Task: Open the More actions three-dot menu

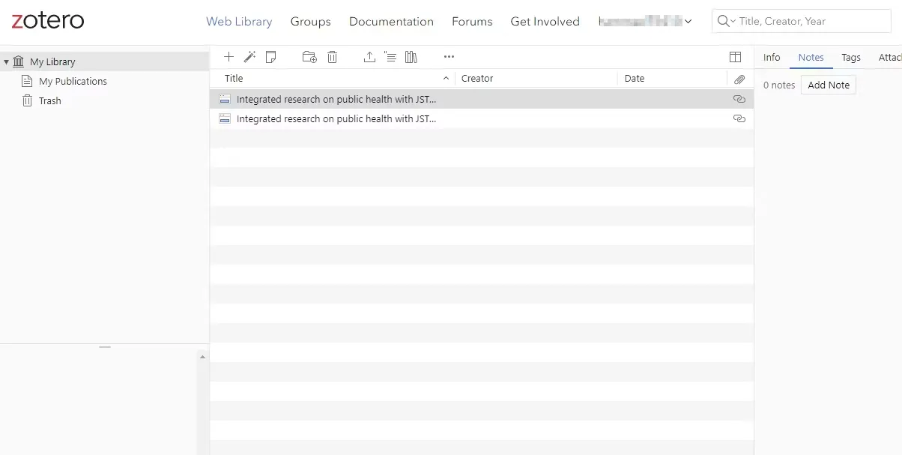Action: (x=449, y=57)
